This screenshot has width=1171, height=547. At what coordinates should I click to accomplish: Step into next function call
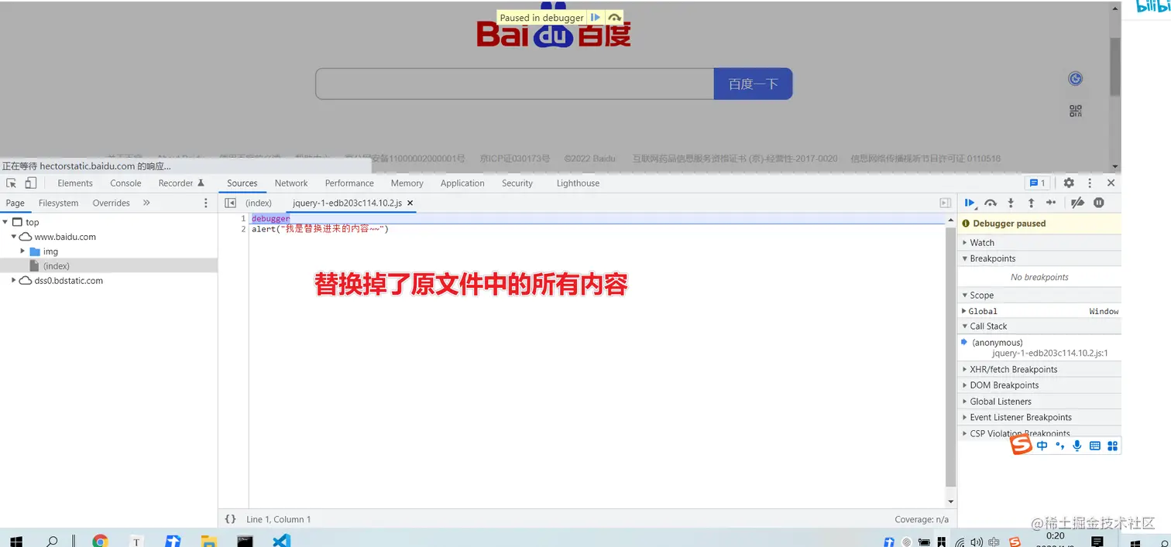tap(1011, 203)
